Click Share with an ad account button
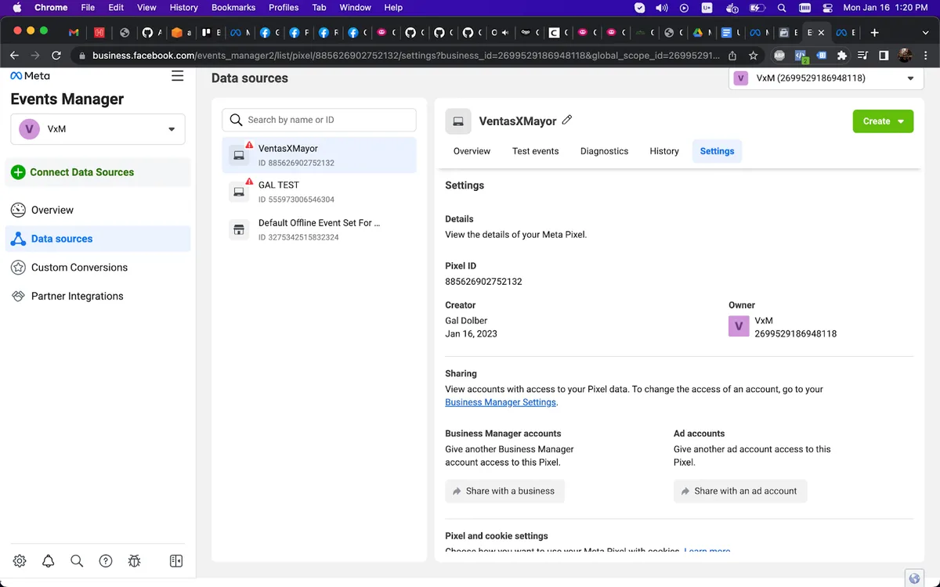Image resolution: width=940 pixels, height=587 pixels. click(739, 491)
